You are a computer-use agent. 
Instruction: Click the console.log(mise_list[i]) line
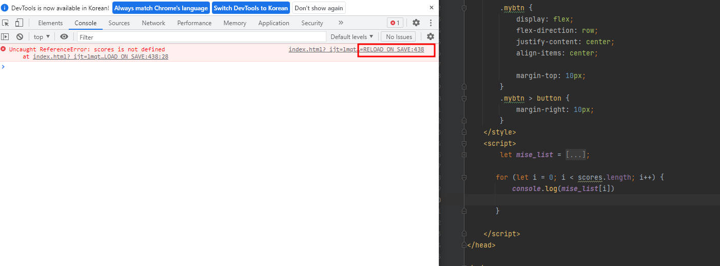tap(563, 188)
